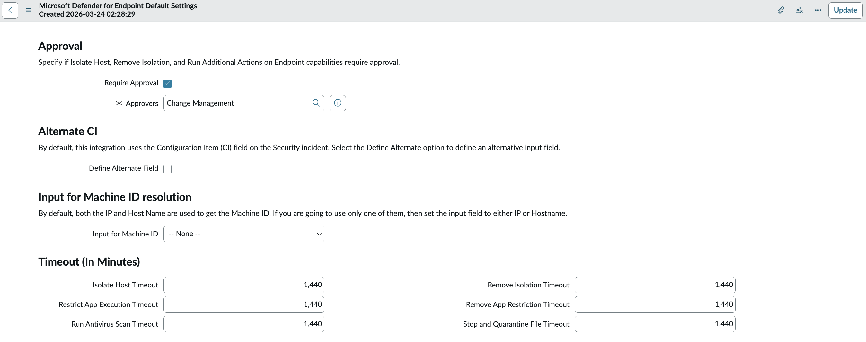Click the Restrict App Execution Timeout label
The height and width of the screenshot is (342, 866).
108,304
